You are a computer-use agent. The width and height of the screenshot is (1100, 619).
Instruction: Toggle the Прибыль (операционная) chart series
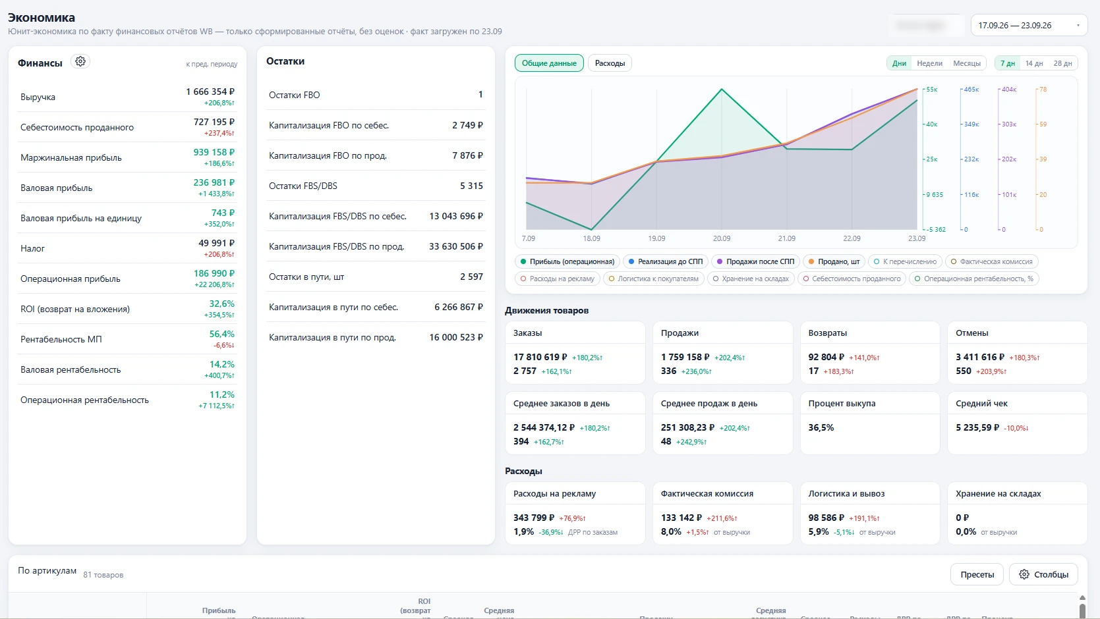click(x=567, y=261)
